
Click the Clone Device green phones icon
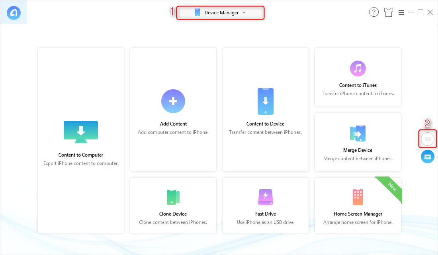173,197
